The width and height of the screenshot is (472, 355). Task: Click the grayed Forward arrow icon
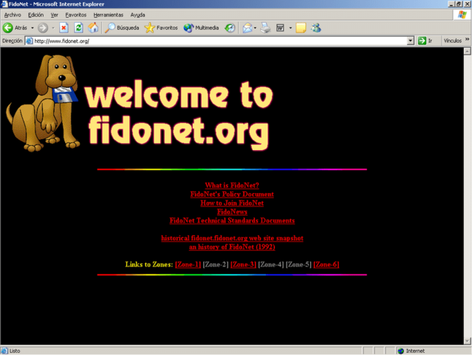[43, 27]
